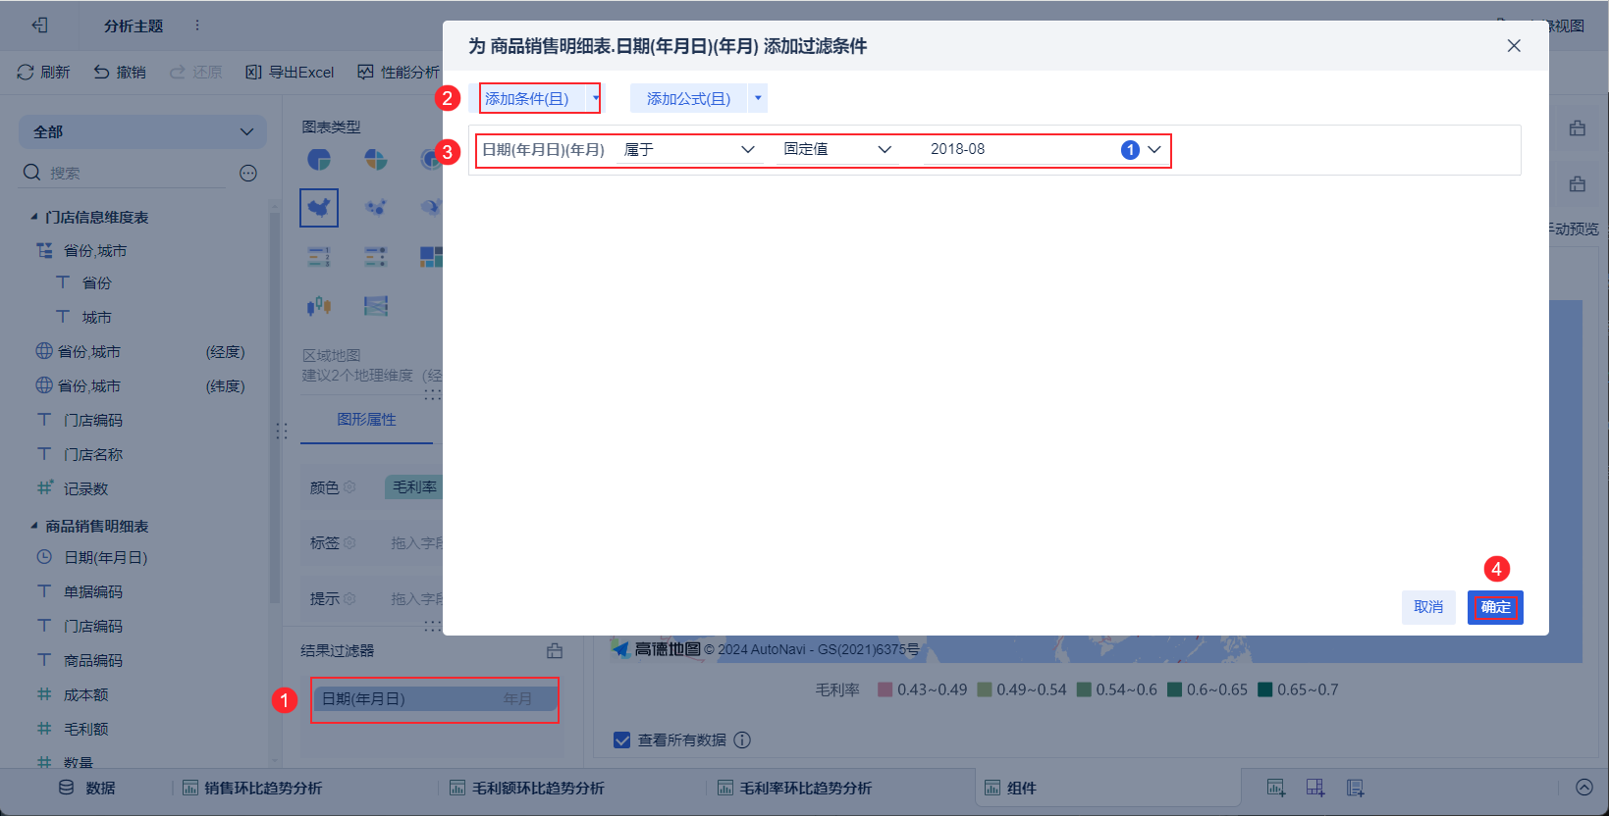The width and height of the screenshot is (1609, 816).
Task: Close the filter condition dialog
Action: click(1514, 46)
